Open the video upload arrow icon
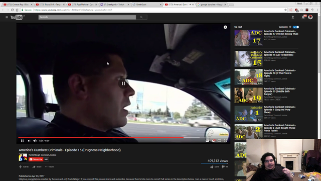The height and width of the screenshot is (181, 321). click(293, 17)
